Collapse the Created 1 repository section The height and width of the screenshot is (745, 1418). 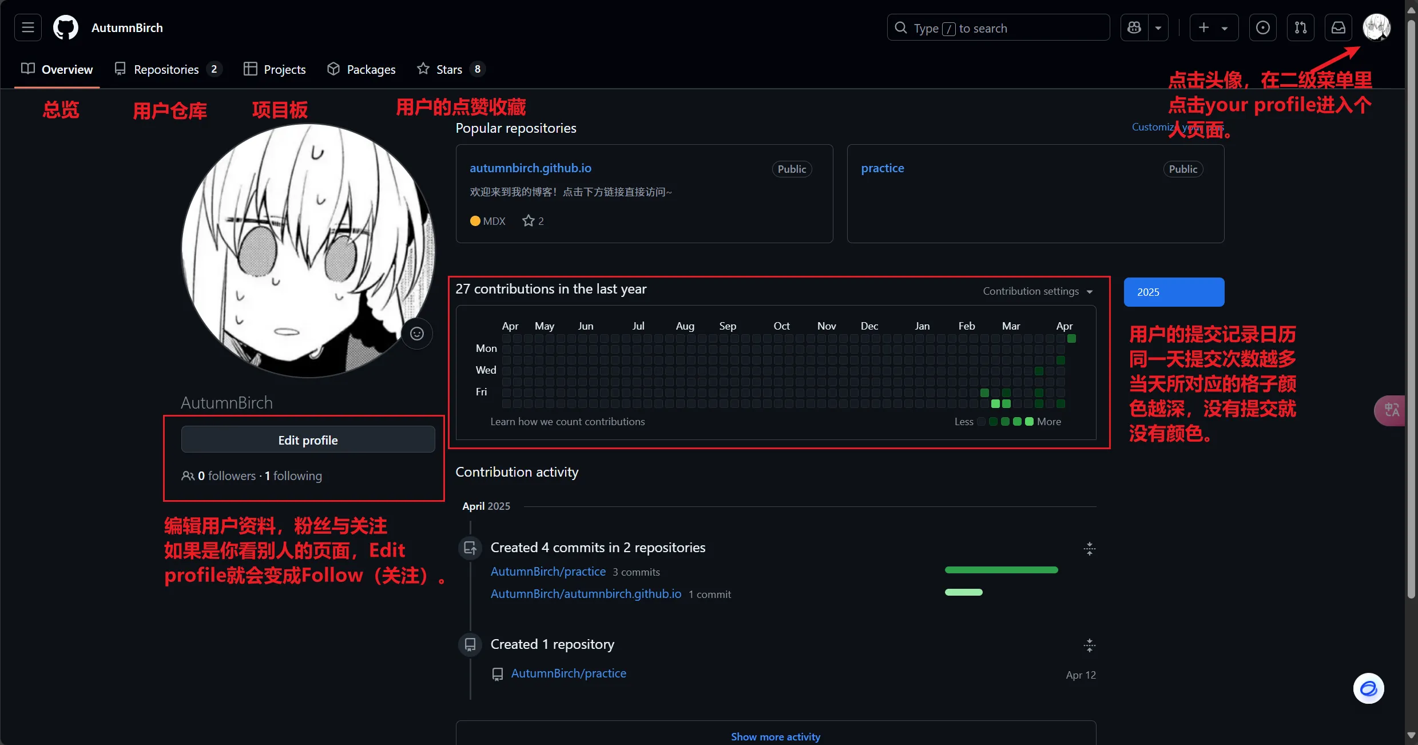(x=1089, y=645)
